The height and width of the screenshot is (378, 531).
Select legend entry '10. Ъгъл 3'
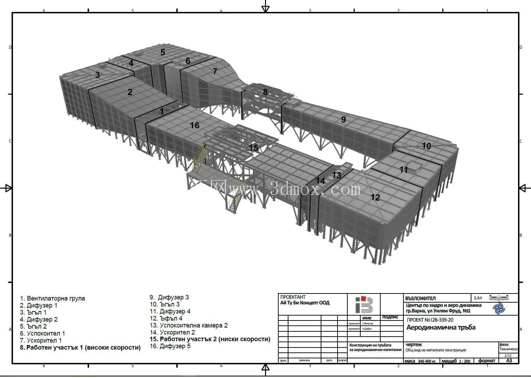165,304
